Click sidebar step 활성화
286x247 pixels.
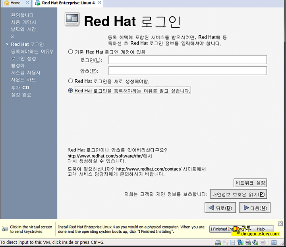tap(18, 65)
